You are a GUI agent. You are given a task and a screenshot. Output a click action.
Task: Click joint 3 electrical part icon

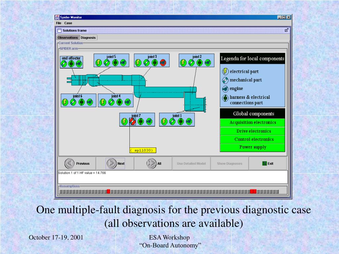(138, 63)
